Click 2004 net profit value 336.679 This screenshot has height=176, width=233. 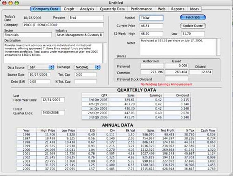pos(168,165)
